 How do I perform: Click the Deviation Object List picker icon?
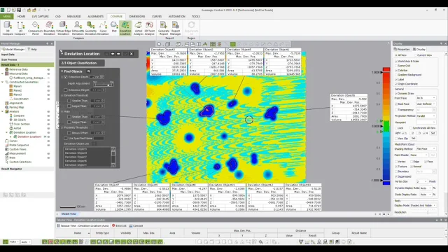pyautogui.click(x=93, y=143)
